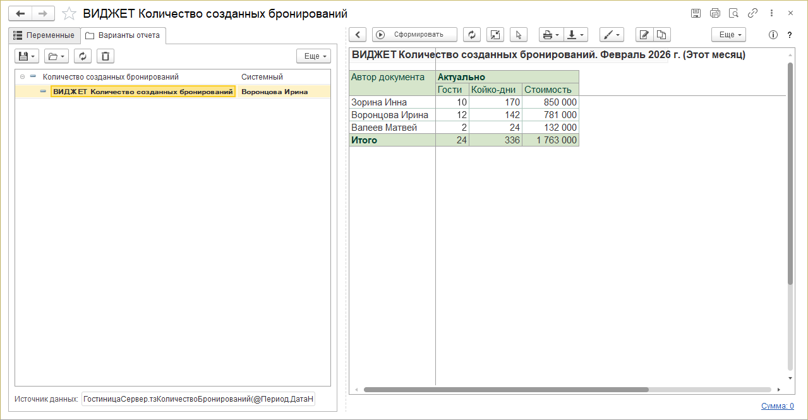This screenshot has width=808, height=420.
Task: Switch to the Переменные tab
Action: tap(44, 35)
